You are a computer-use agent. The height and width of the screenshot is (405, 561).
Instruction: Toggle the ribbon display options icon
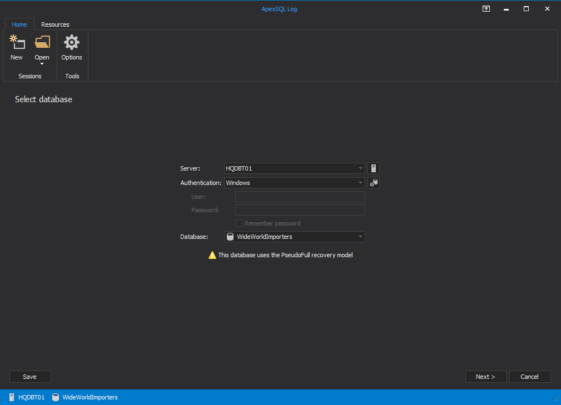[x=486, y=8]
